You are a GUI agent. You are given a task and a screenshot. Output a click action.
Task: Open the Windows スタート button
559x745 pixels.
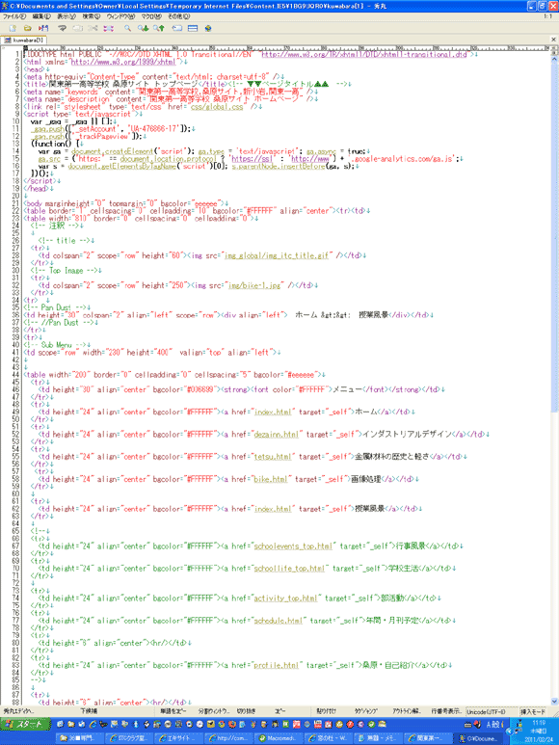click(25, 724)
